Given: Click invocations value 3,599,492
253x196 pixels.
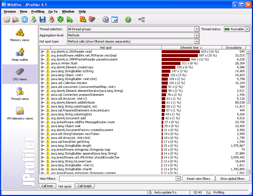Looking at the screenshot, I should pyautogui.click(x=238, y=157).
